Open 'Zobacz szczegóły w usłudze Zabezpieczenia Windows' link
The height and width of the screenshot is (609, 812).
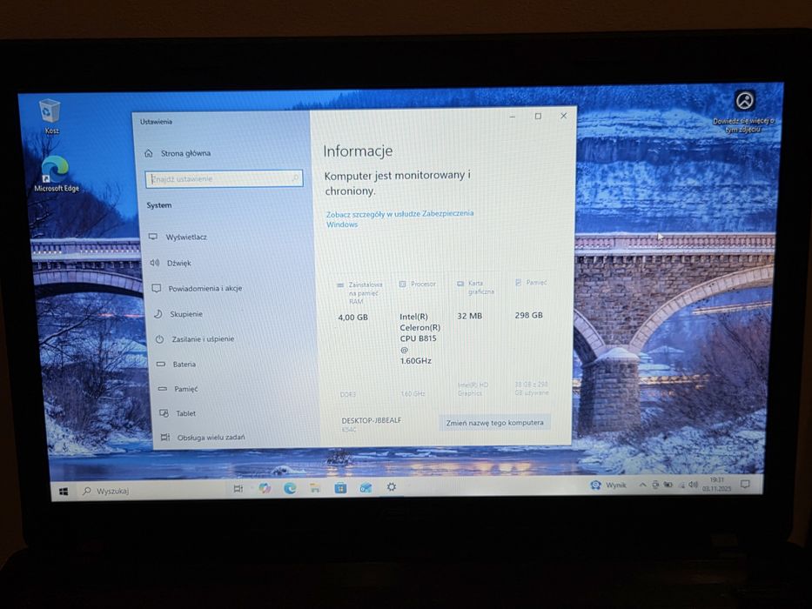pos(399,218)
